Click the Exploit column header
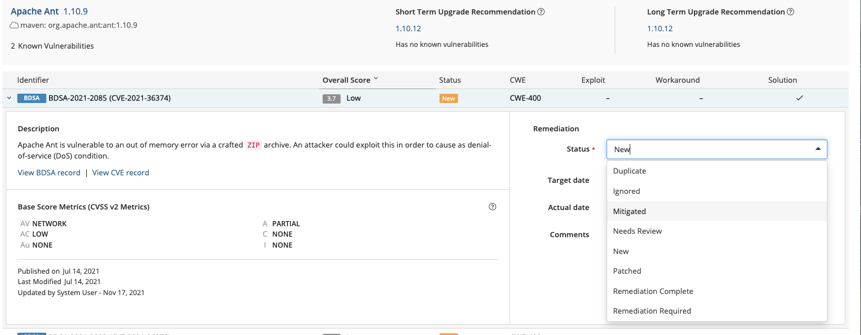 [x=593, y=80]
